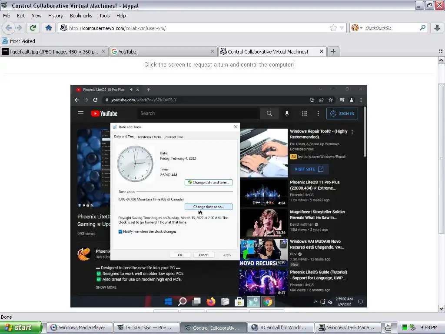Click the Windows XP start button
This screenshot has width=445, height=334.
click(21, 327)
